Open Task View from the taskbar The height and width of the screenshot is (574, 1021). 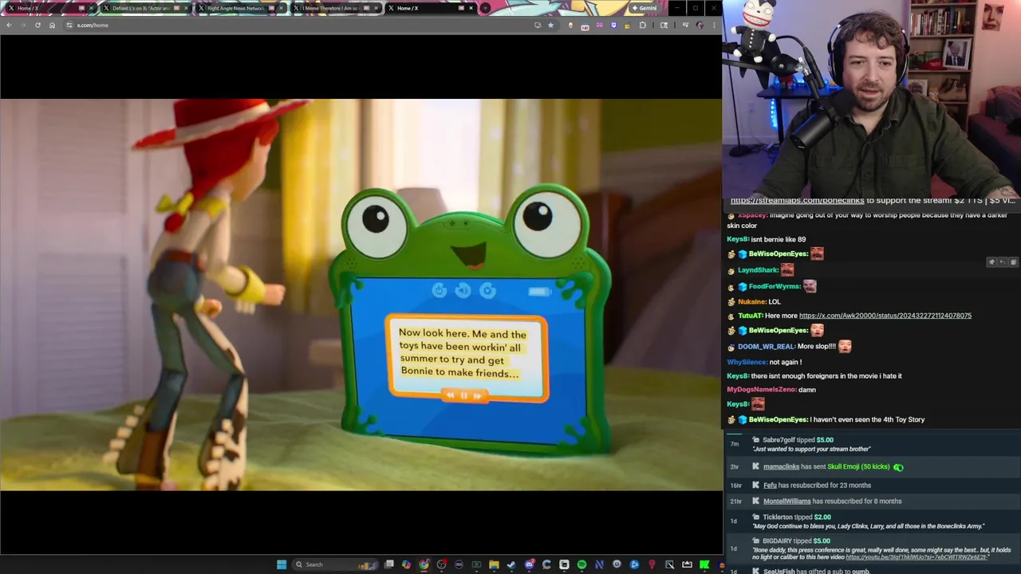(x=388, y=564)
